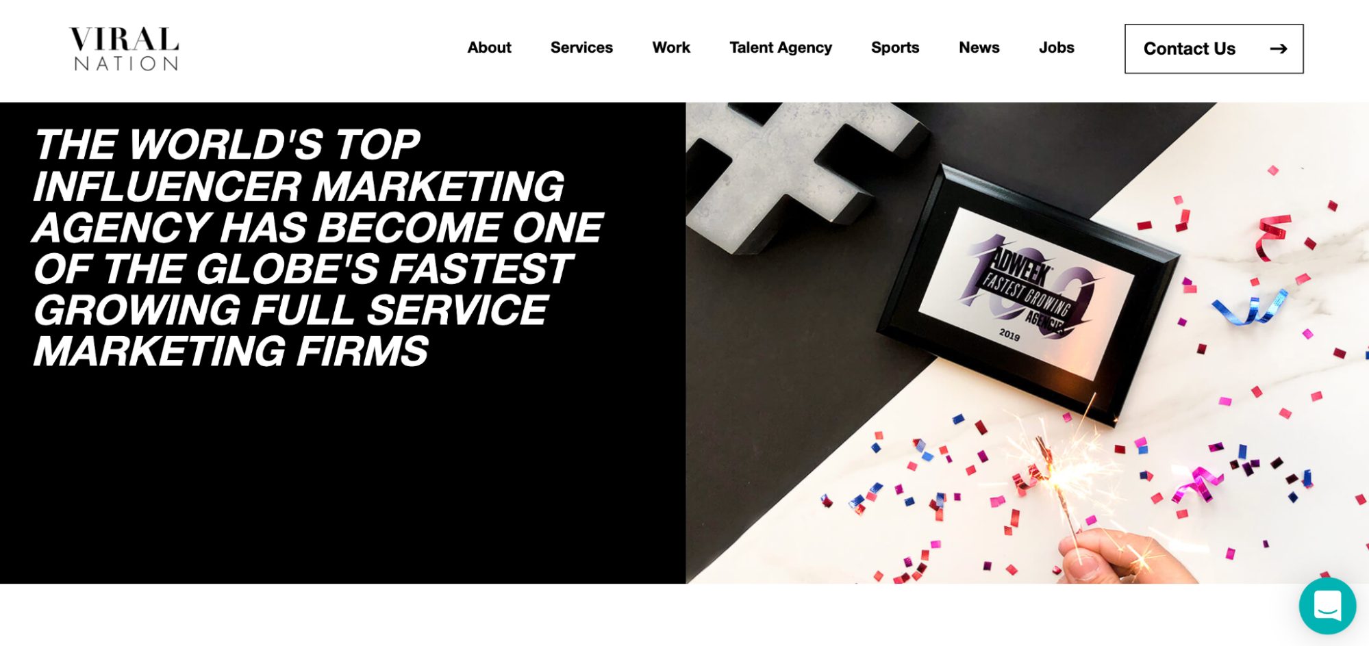The image size is (1369, 646).
Task: Click the arrow in Contact Us button
Action: pyautogui.click(x=1278, y=49)
